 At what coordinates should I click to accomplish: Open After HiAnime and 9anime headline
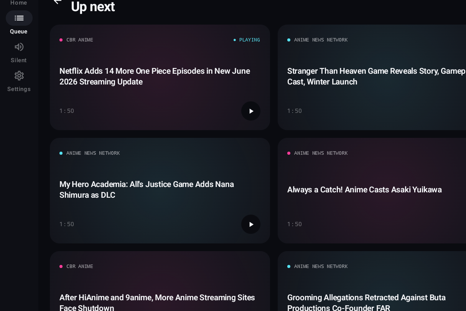coord(157,303)
